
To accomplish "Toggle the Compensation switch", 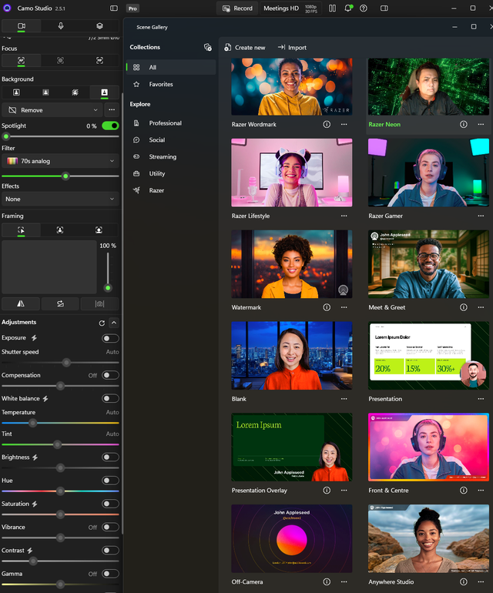I will click(110, 375).
